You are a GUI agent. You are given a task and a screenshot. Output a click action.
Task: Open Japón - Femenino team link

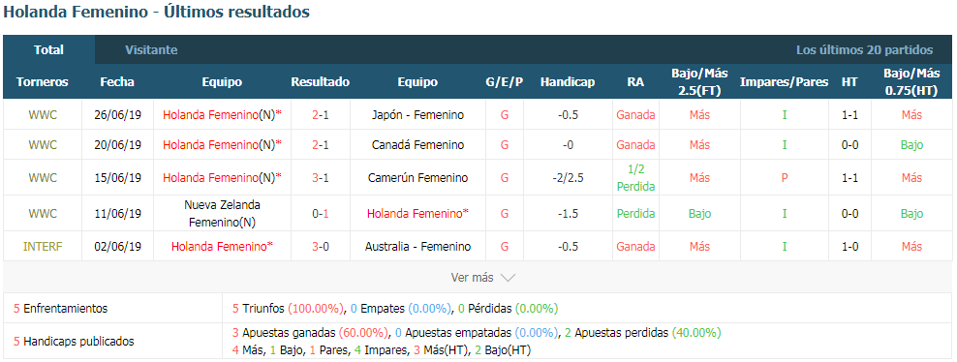tap(418, 114)
